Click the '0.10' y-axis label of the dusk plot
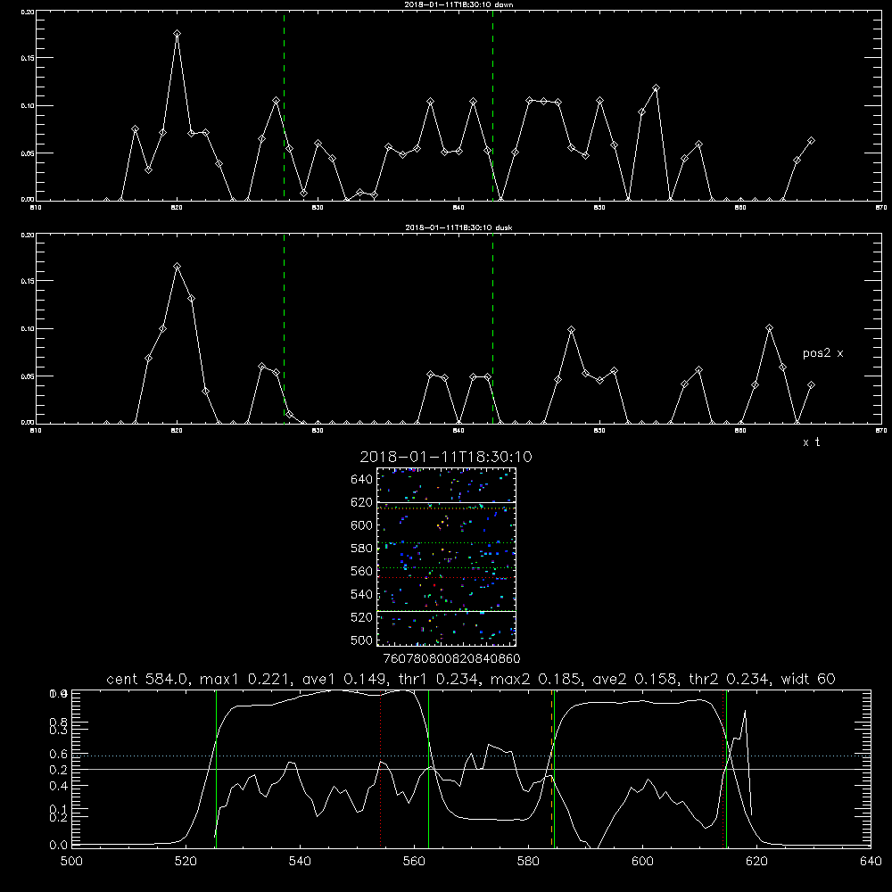This screenshot has height=892, width=892. (x=28, y=329)
